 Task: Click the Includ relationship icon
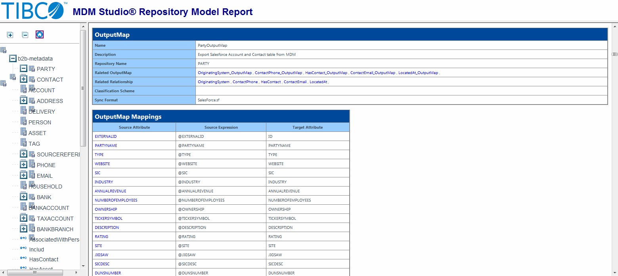click(23, 248)
